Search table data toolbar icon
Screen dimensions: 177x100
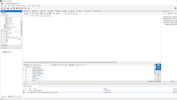pyautogui.click(x=25, y=8)
